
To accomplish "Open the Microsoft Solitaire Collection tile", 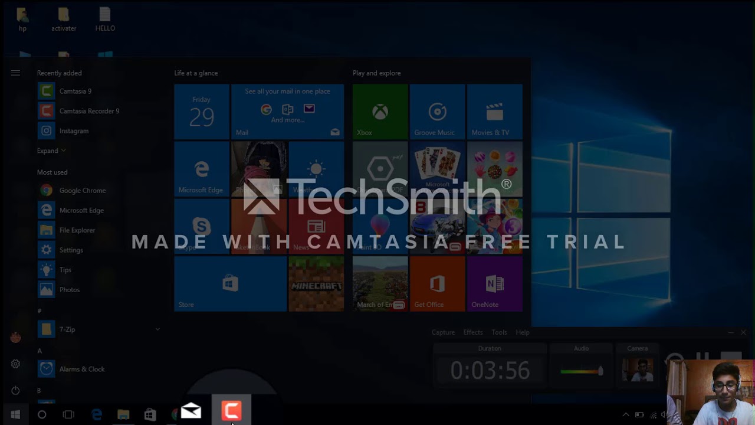I will point(438,169).
